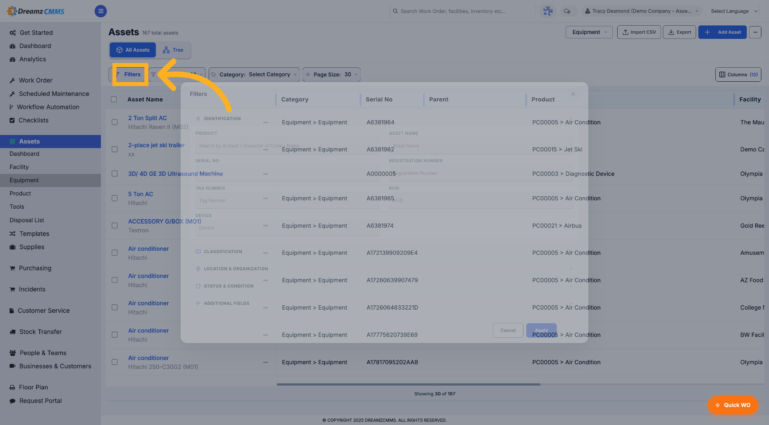Open Checklists in the sidebar

tap(33, 120)
